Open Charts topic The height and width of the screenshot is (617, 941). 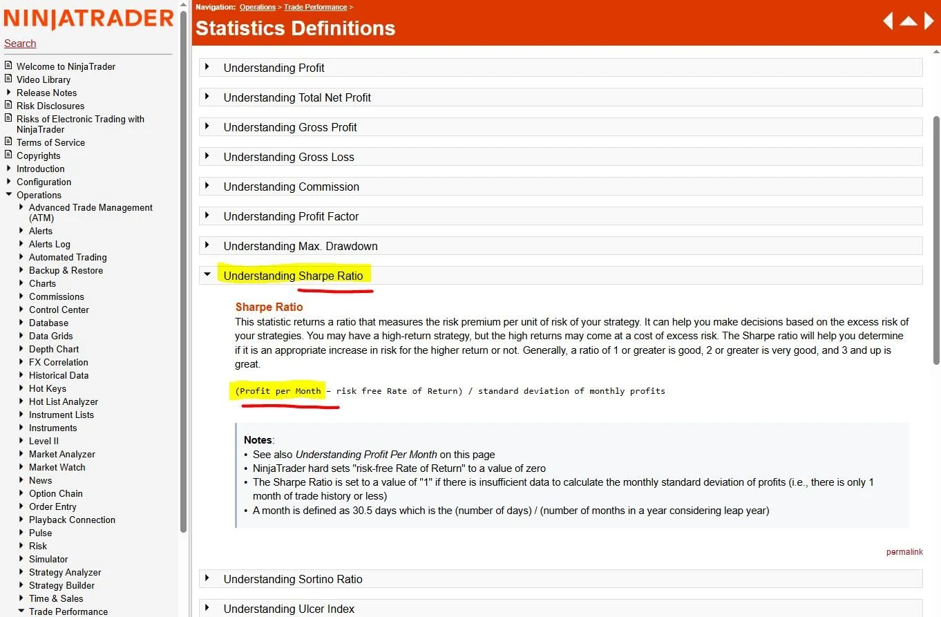[x=42, y=283]
